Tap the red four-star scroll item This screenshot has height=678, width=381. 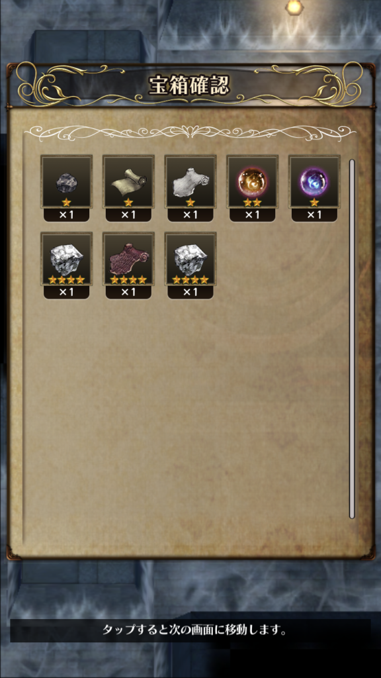point(128,259)
